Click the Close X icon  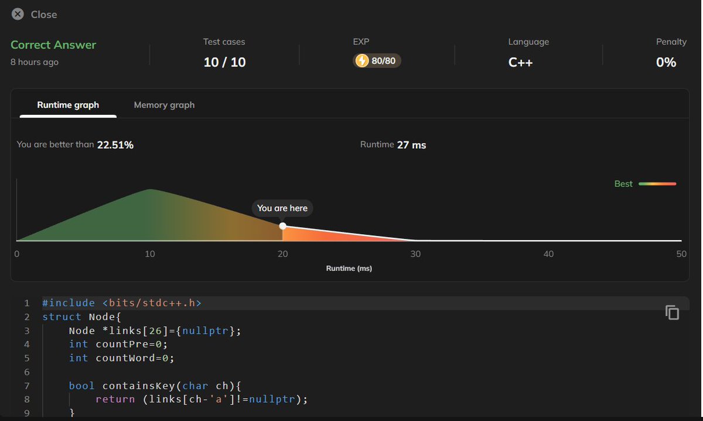(x=18, y=14)
